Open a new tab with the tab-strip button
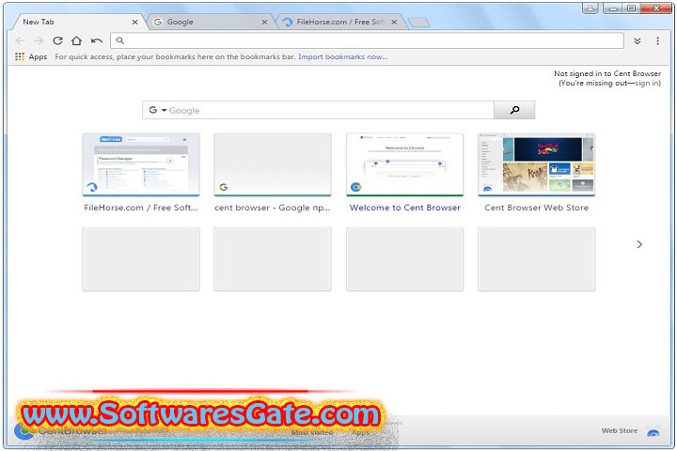This screenshot has height=451, width=677. [418, 23]
